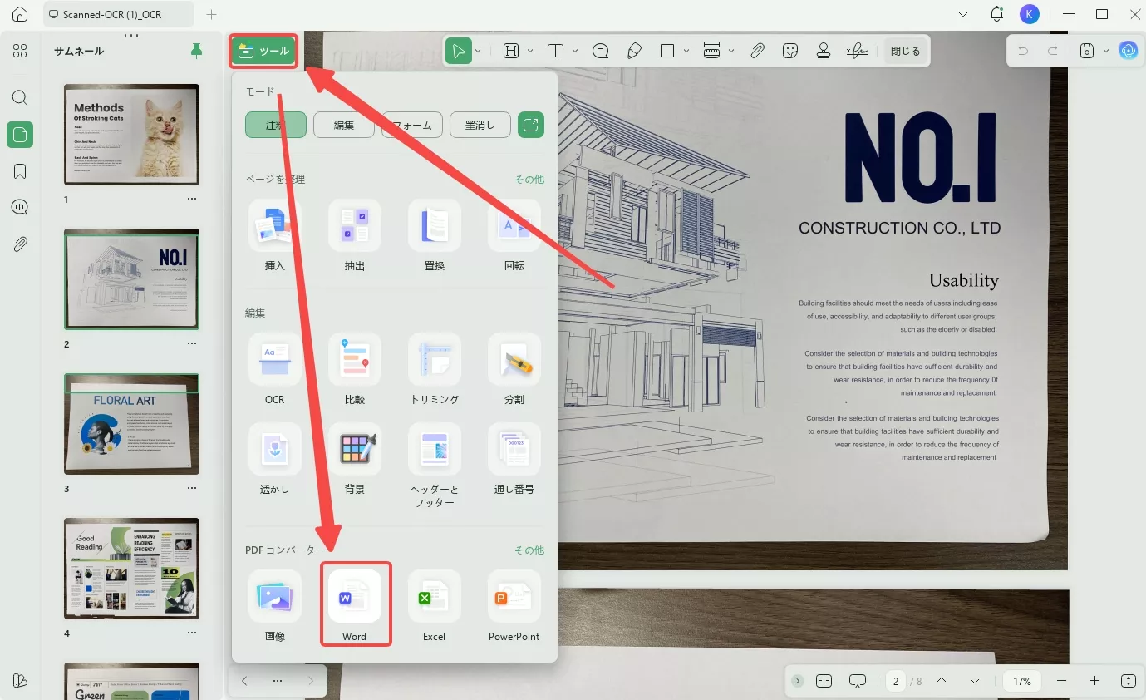Image resolution: width=1146 pixels, height=700 pixels.
Task: Add a new tab with plus
Action: coord(211,14)
